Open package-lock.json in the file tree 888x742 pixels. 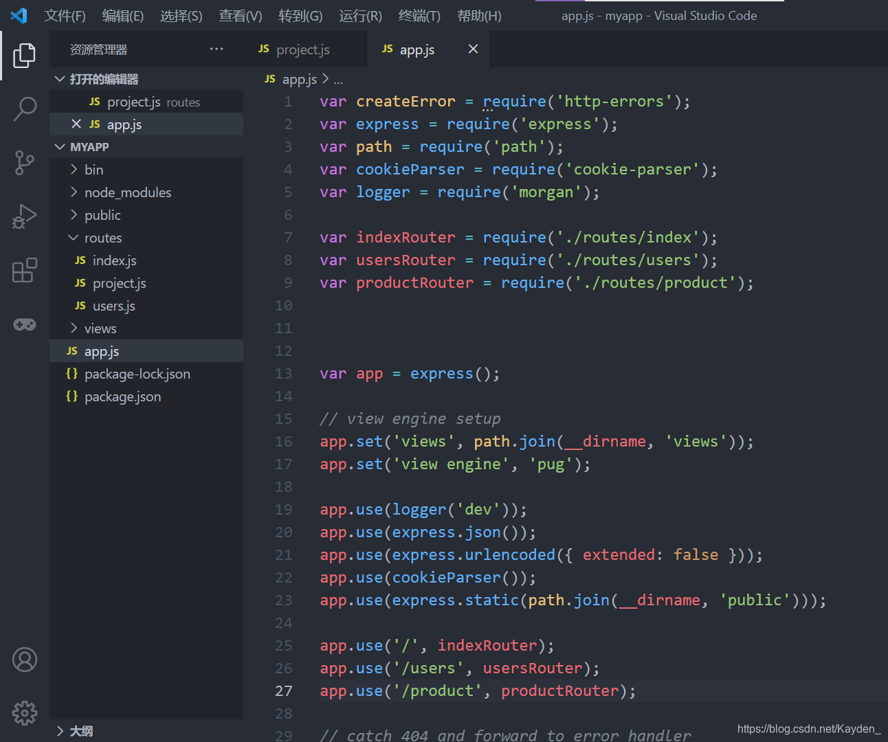point(146,374)
